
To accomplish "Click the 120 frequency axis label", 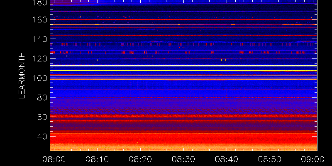I will 39,59.
